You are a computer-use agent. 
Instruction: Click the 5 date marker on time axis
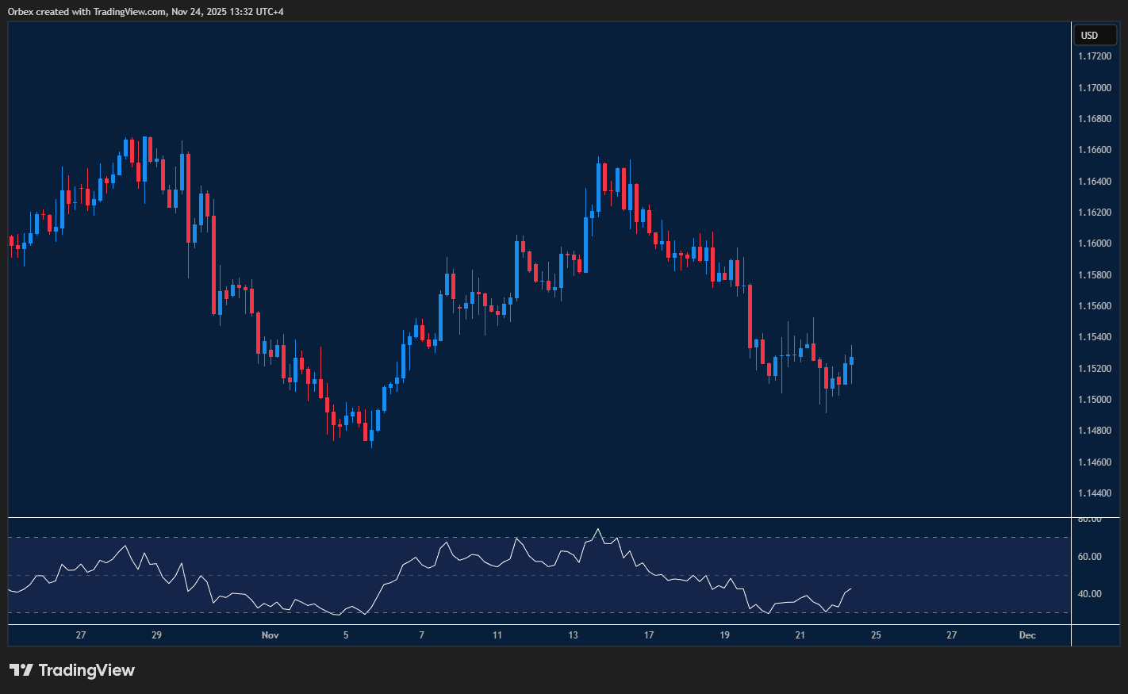click(346, 635)
